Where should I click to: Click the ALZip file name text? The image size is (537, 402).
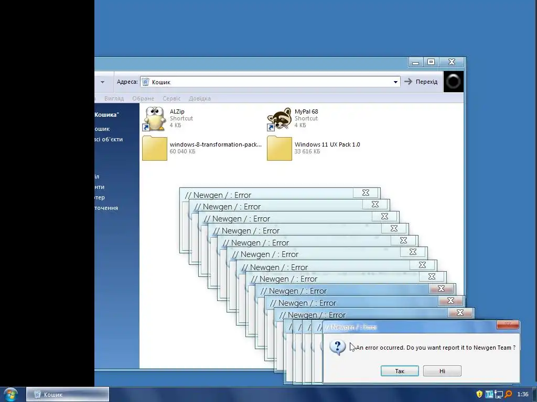click(x=177, y=111)
